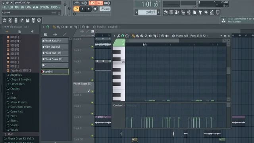This screenshot has height=143, width=254.
Task: Expand the Acapellas folder in Browser
Action: 16,75
